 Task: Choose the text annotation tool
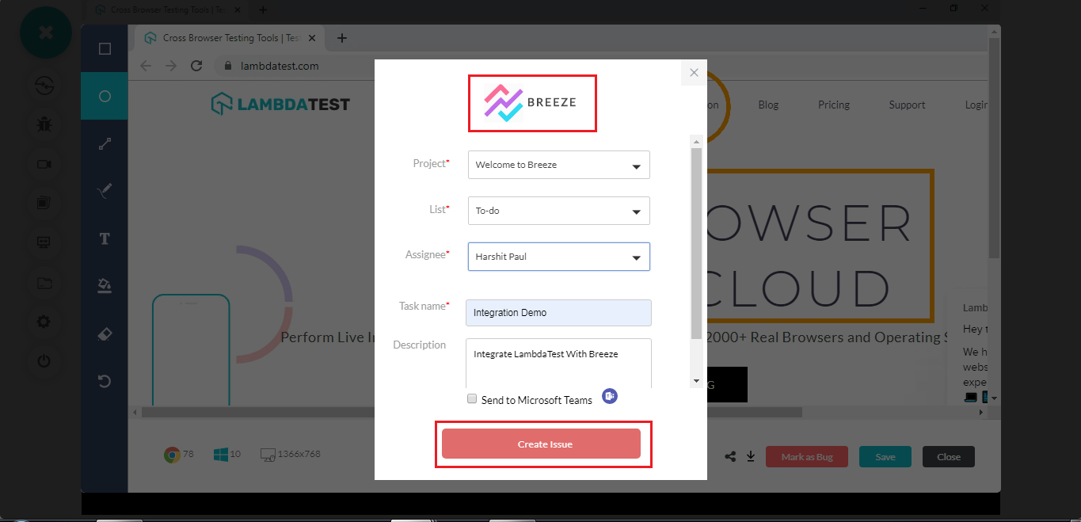pos(105,238)
